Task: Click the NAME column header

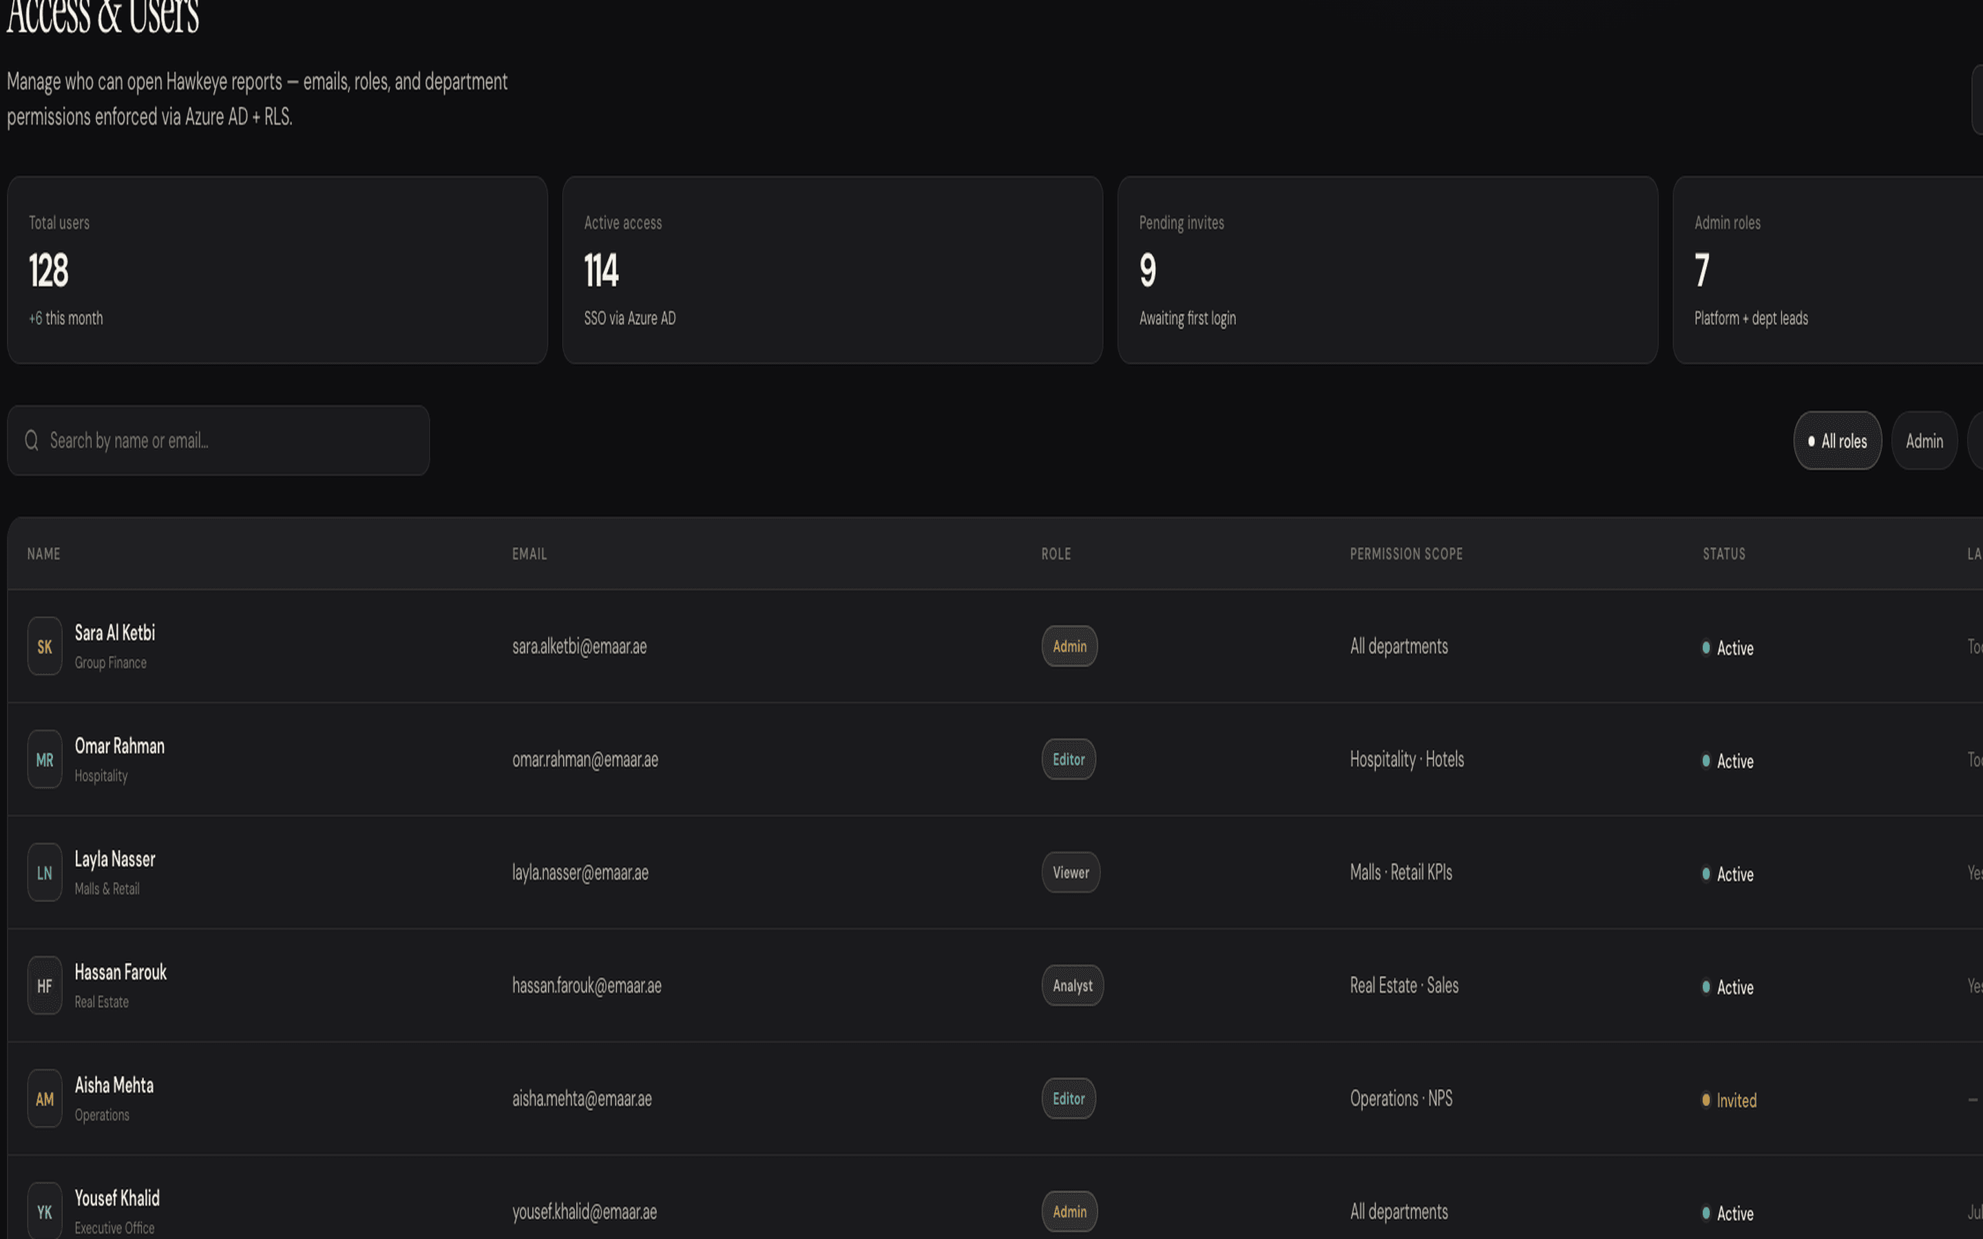Action: (x=43, y=554)
